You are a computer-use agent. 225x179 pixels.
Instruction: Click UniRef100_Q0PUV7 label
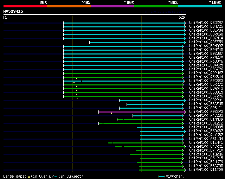coord(206,73)
